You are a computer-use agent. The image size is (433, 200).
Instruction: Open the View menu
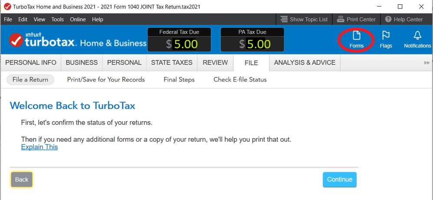tap(39, 19)
